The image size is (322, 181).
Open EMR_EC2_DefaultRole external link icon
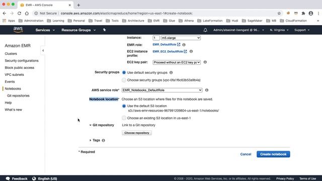pos(186,51)
